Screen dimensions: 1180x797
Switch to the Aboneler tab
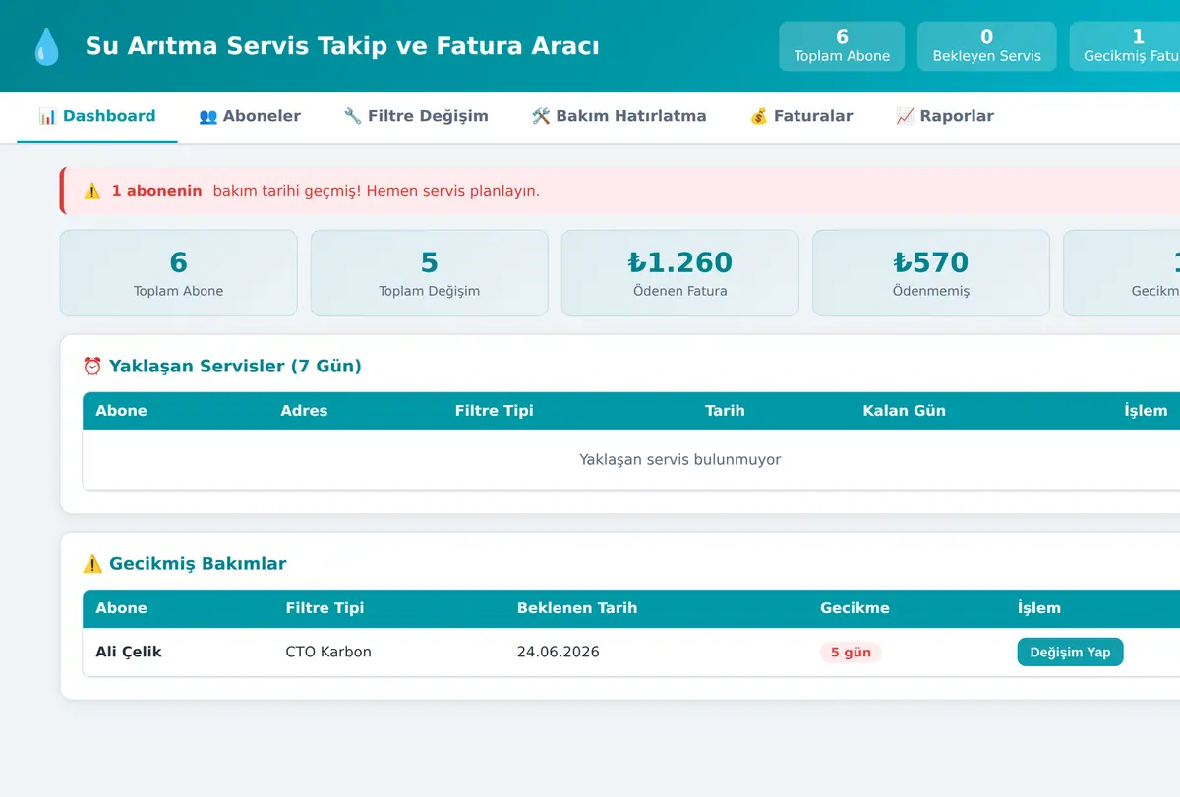(250, 116)
